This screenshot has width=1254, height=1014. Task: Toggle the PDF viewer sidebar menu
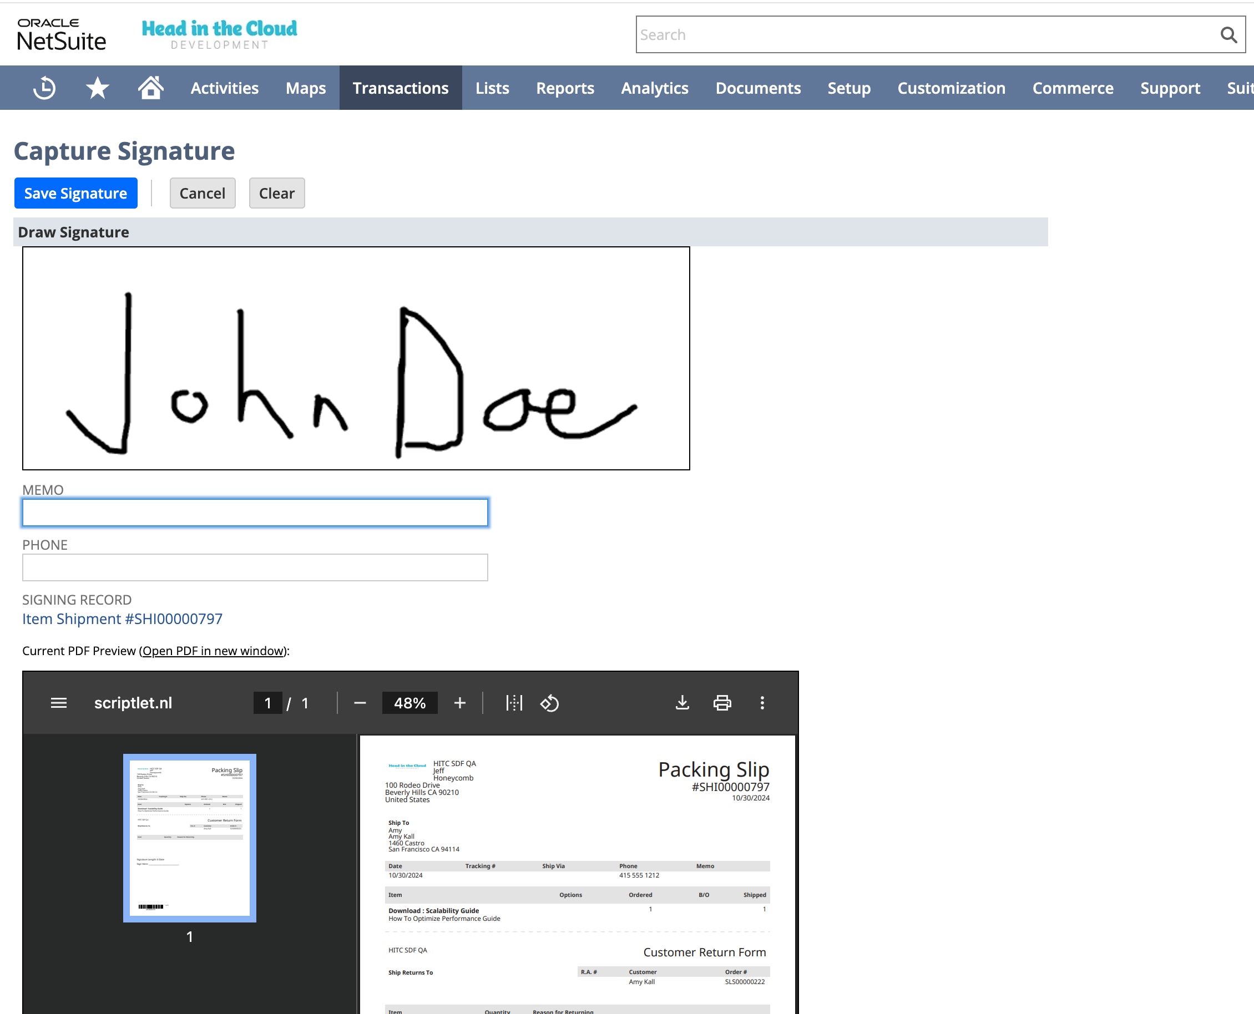pyautogui.click(x=58, y=703)
